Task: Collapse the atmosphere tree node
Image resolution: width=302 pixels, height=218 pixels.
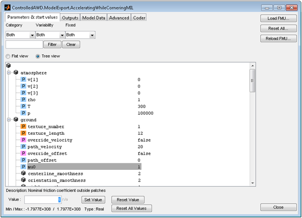Action: pyautogui.click(x=9, y=73)
